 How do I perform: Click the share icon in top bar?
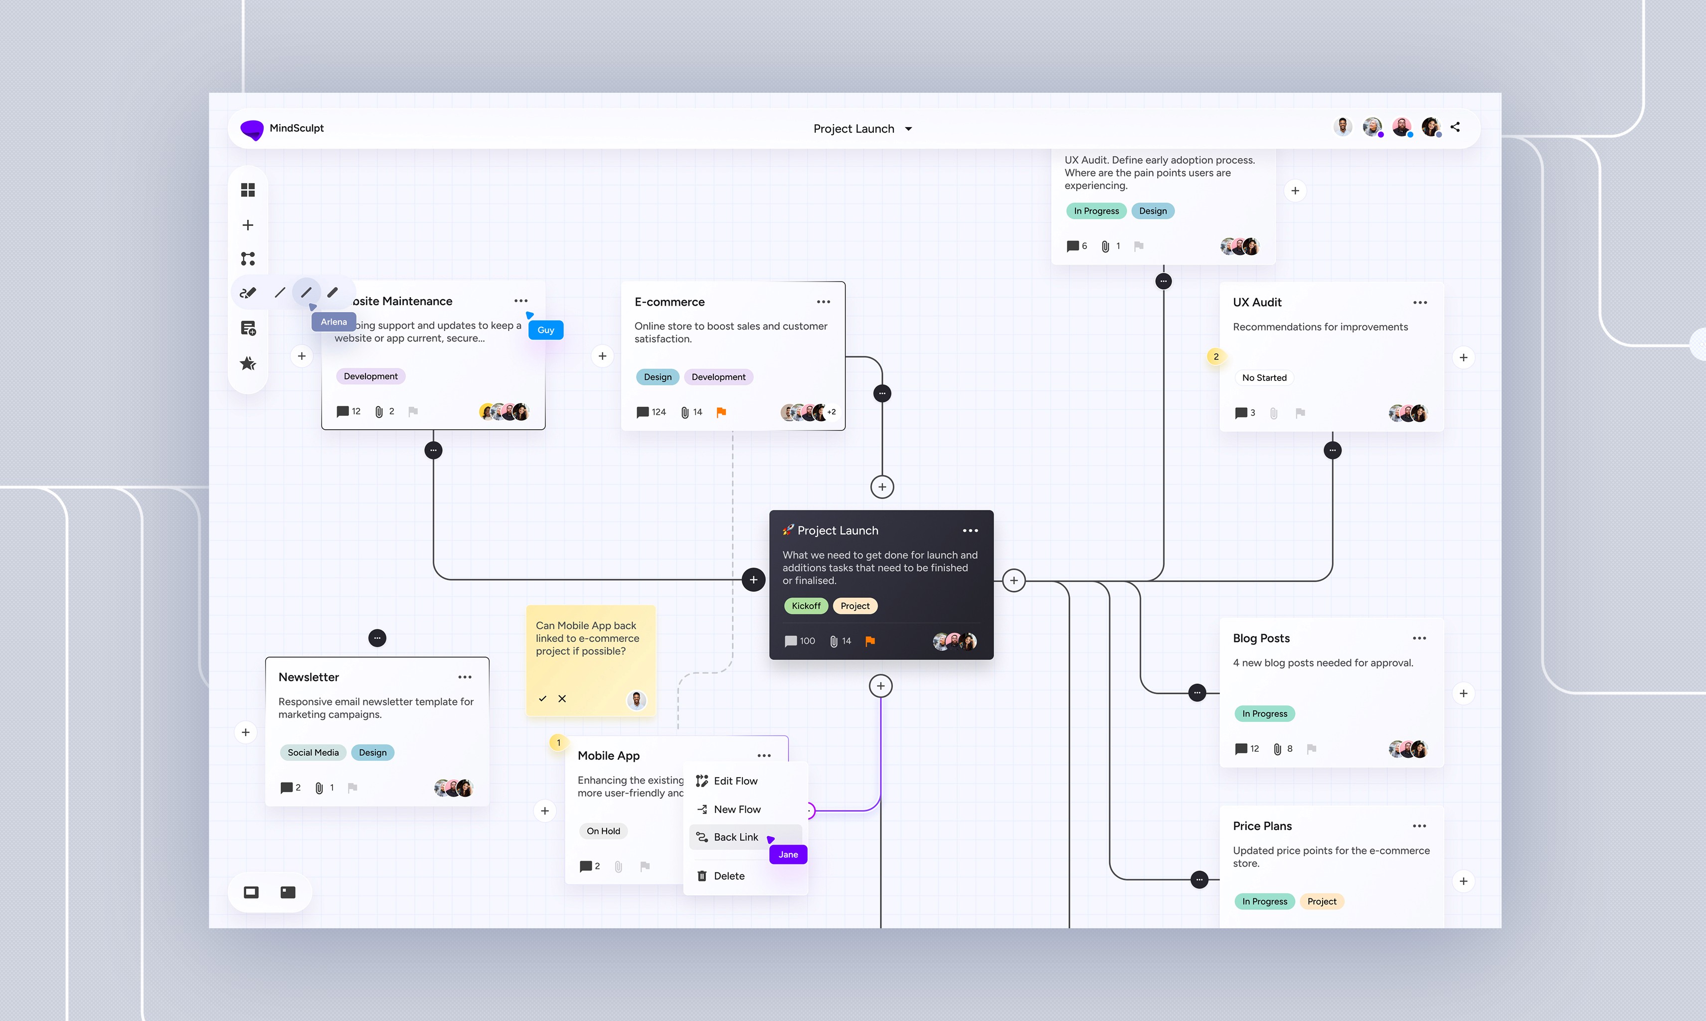pyautogui.click(x=1456, y=127)
